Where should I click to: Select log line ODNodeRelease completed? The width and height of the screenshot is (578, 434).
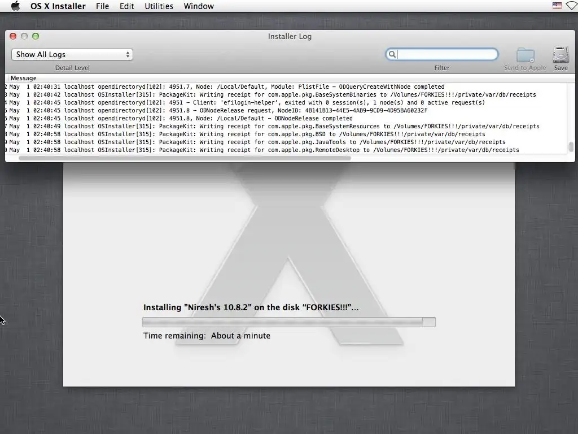pos(286,119)
